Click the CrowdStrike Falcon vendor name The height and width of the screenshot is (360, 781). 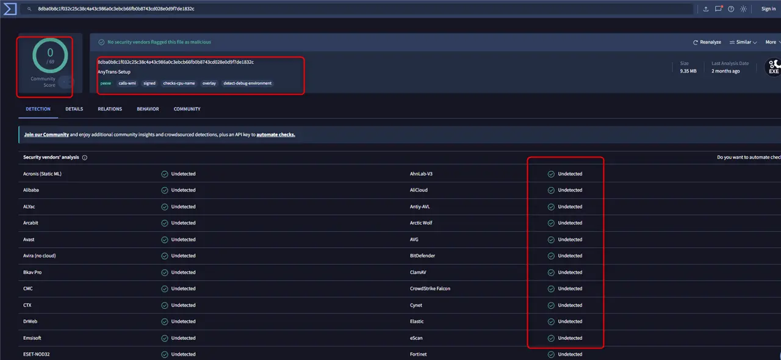coord(430,289)
